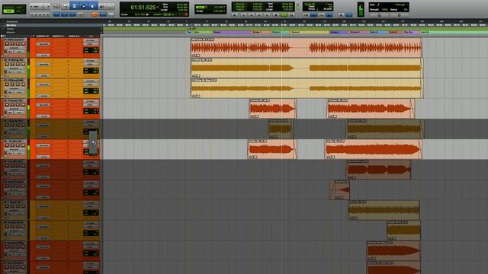Click the I/O column header
The image size is (488, 274).
[91, 36]
